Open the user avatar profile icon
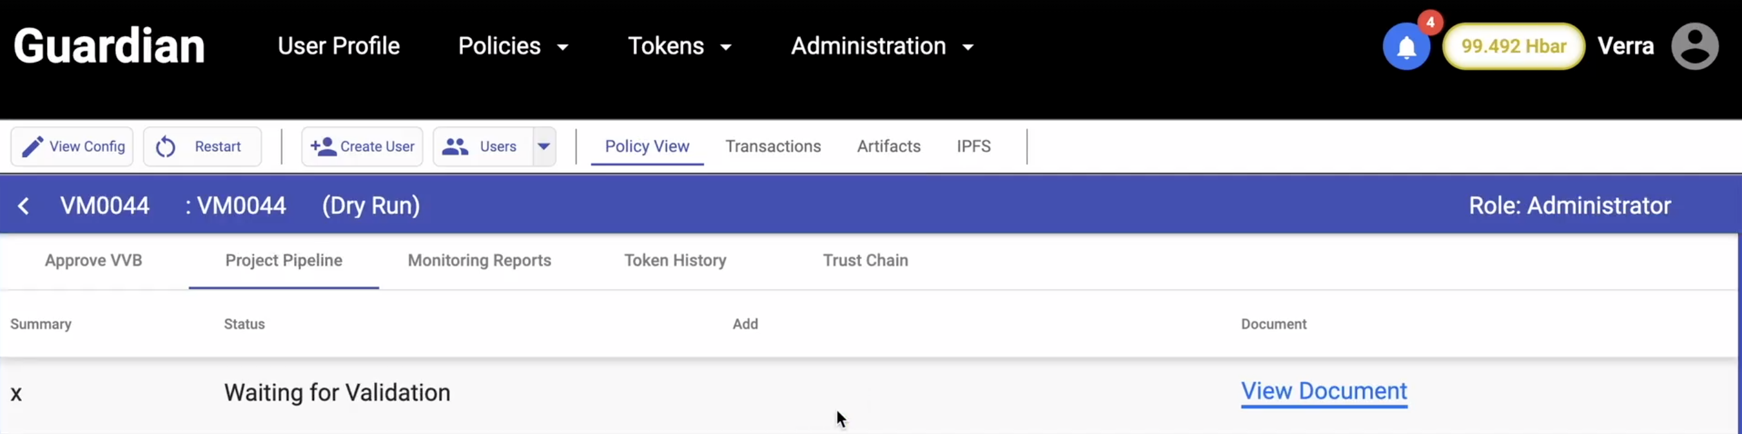Screen dimensions: 1742x434 [x=1695, y=46]
